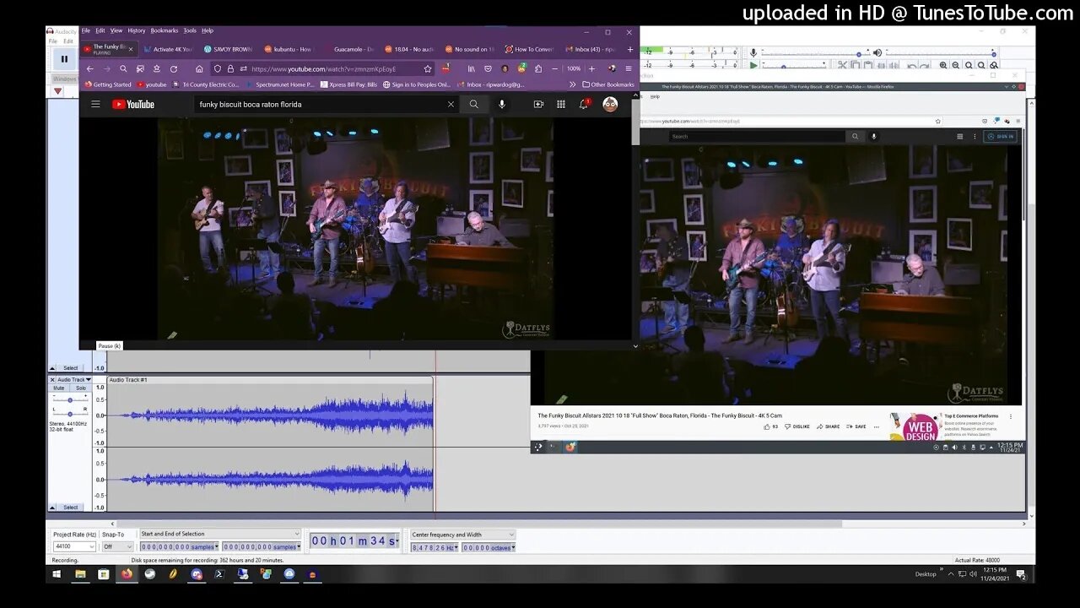1080x608 pixels.
Task: Click SHARE under the background video
Action: point(828,426)
